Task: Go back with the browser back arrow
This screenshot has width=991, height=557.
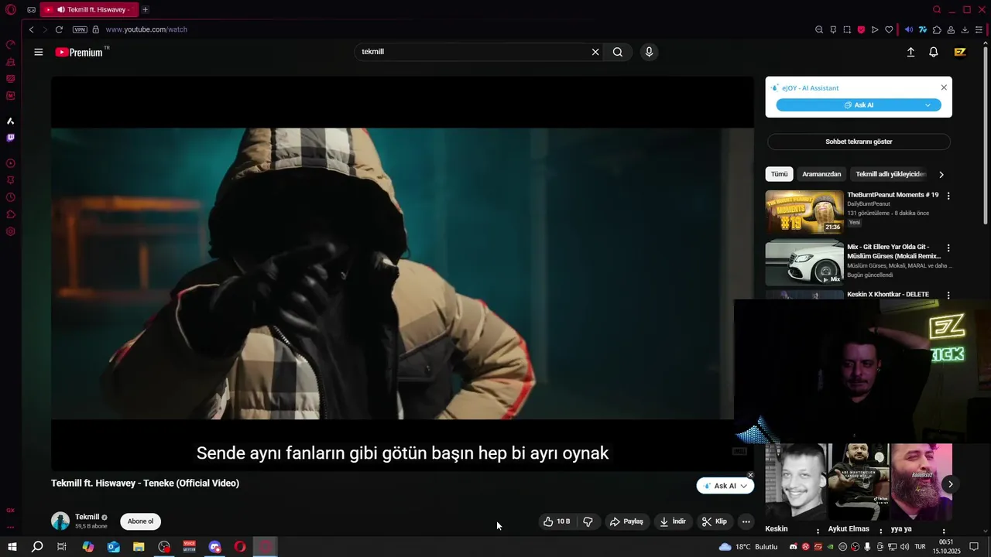Action: [x=31, y=29]
